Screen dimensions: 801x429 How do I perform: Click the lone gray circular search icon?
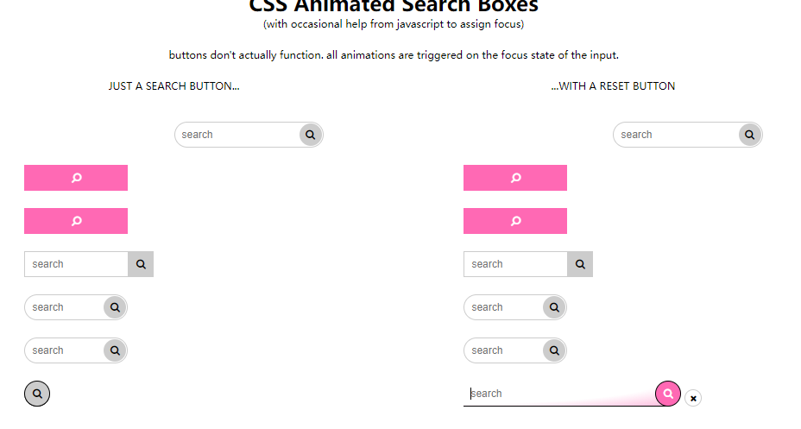tap(37, 394)
